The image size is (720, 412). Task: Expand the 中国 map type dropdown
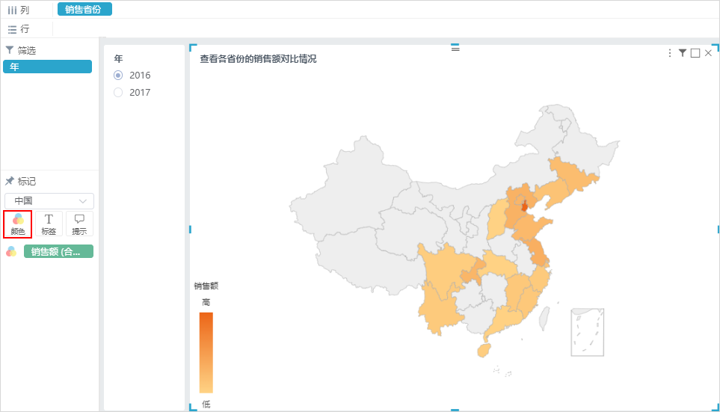click(49, 201)
